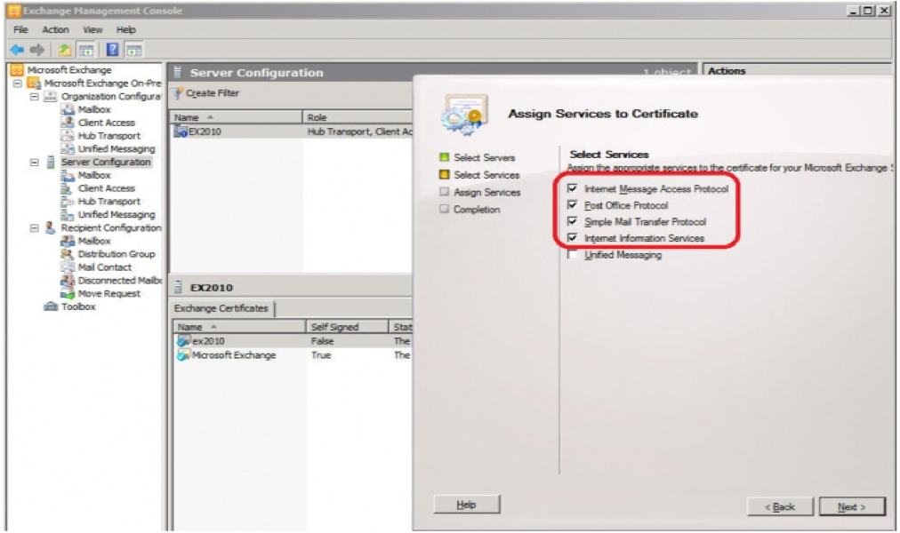Enable the Unified Messaging service checkbox

[572, 254]
